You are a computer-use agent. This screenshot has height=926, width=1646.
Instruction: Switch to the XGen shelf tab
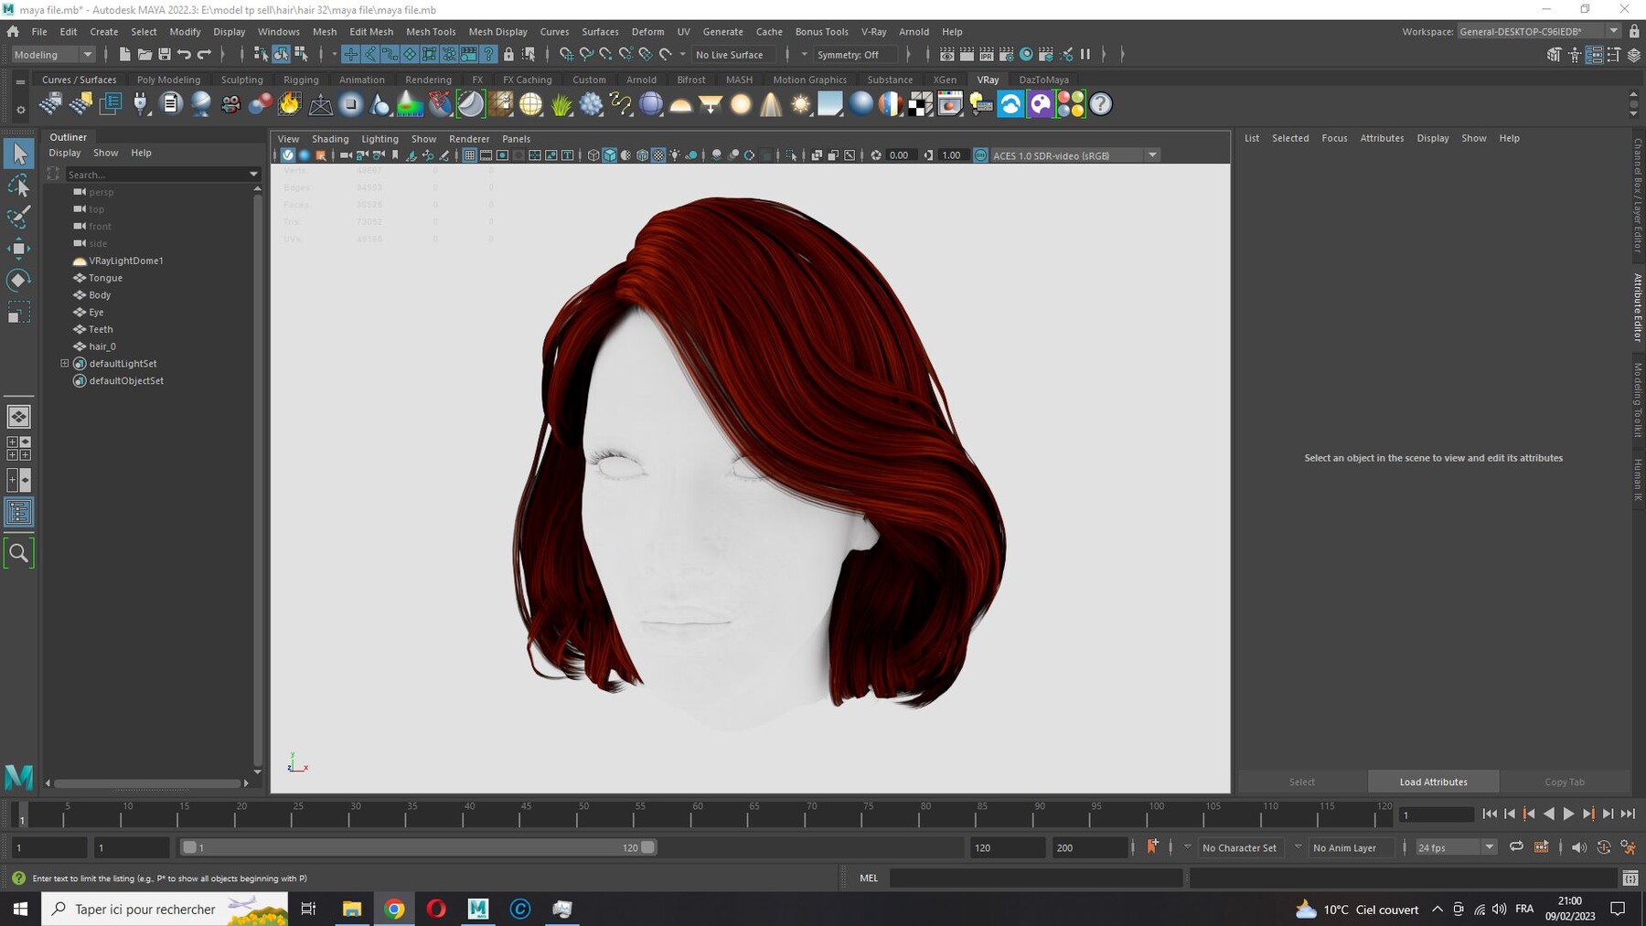945,80
